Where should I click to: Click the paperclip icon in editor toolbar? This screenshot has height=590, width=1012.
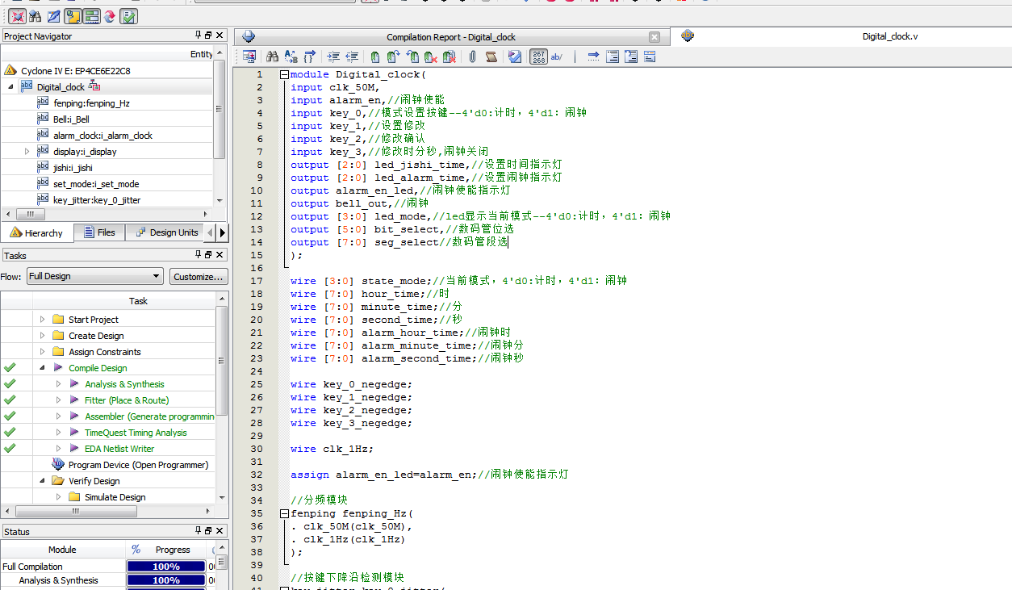click(x=472, y=56)
